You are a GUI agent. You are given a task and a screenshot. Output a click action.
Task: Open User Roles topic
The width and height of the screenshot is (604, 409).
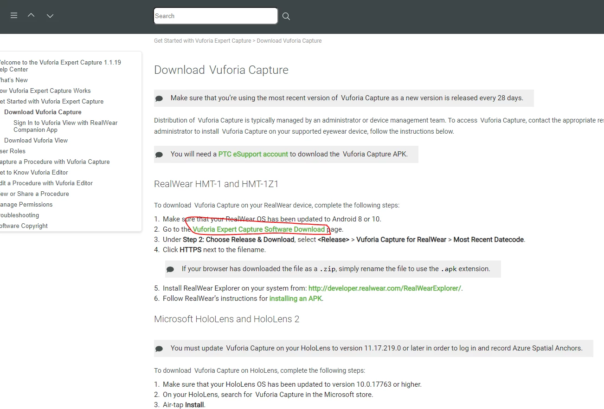click(x=13, y=151)
